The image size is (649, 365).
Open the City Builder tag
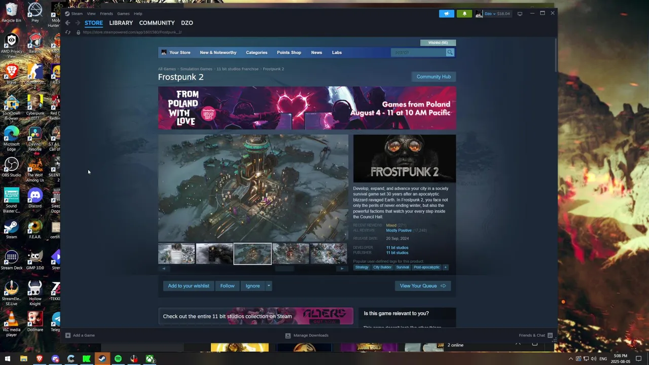point(382,267)
